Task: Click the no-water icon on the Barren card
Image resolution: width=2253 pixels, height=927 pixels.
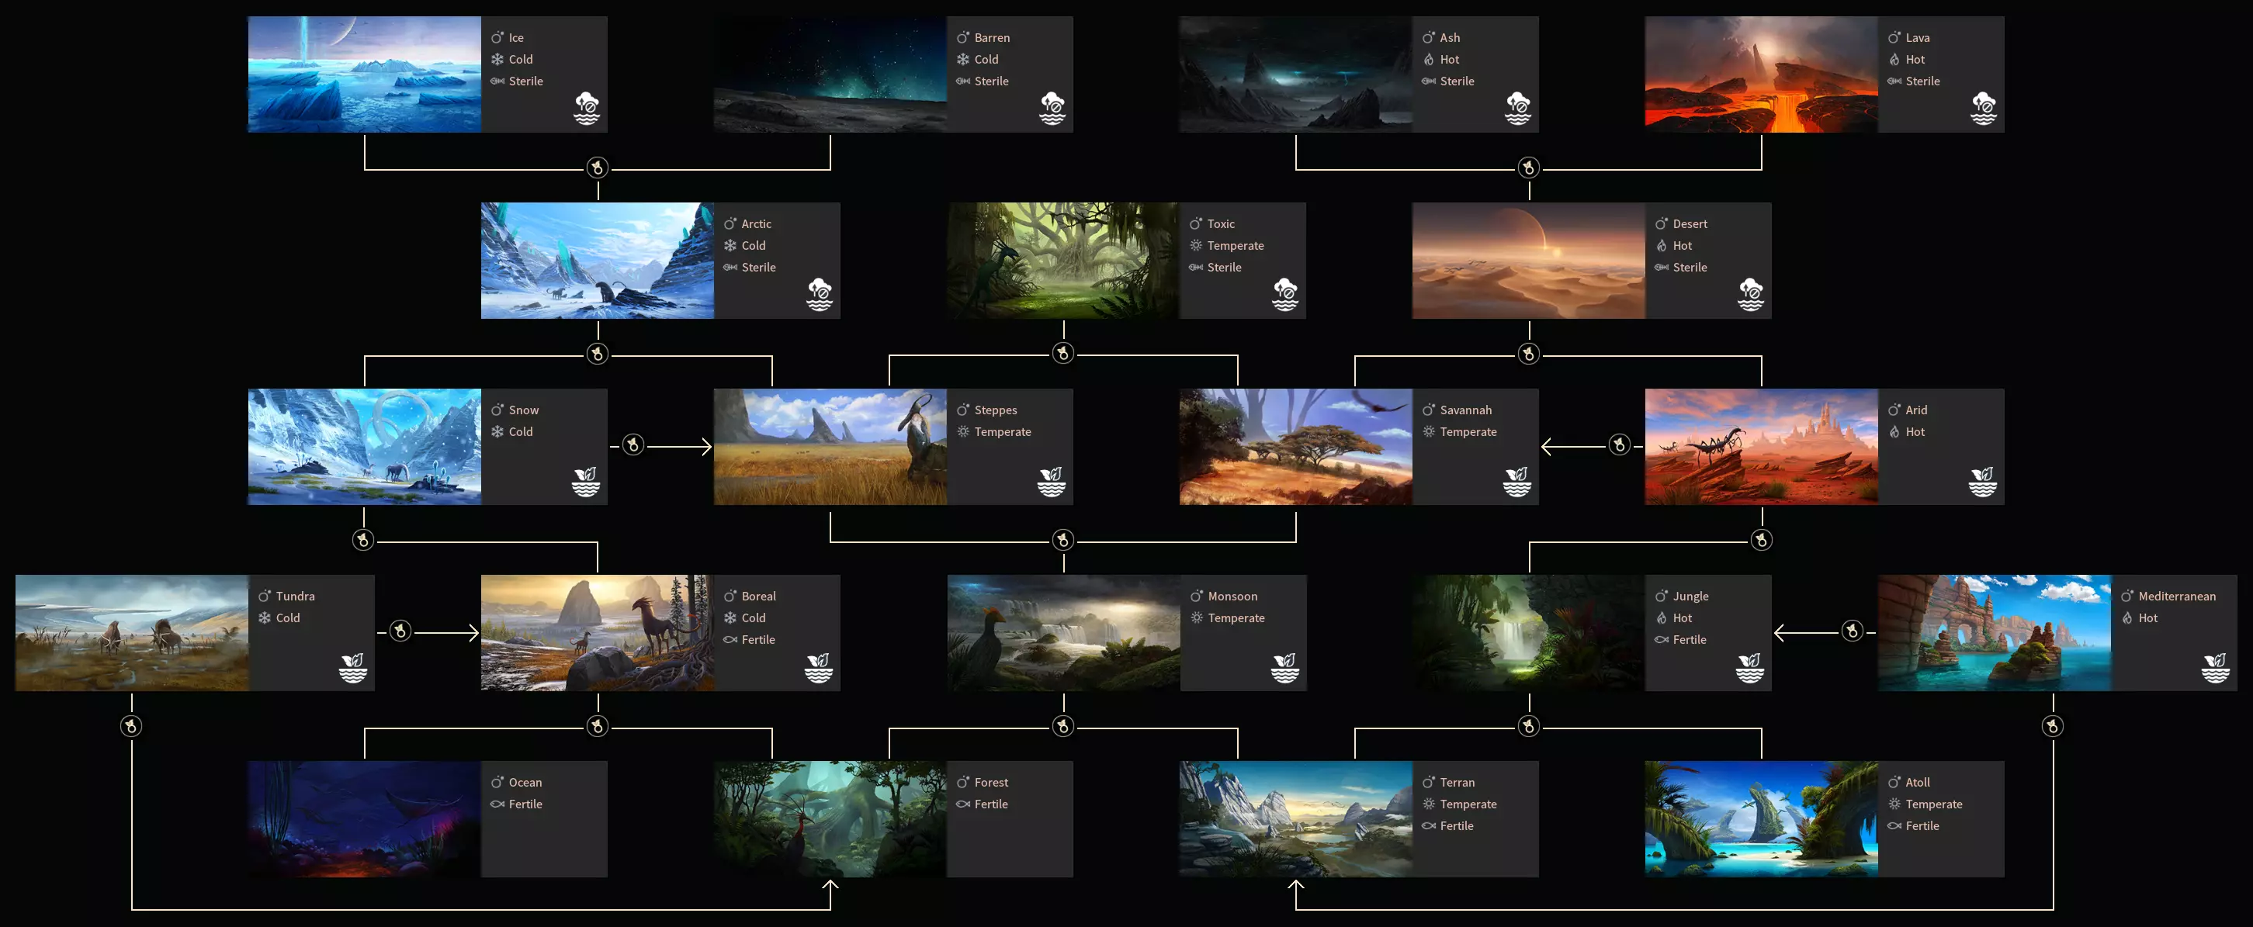Action: point(1052,109)
